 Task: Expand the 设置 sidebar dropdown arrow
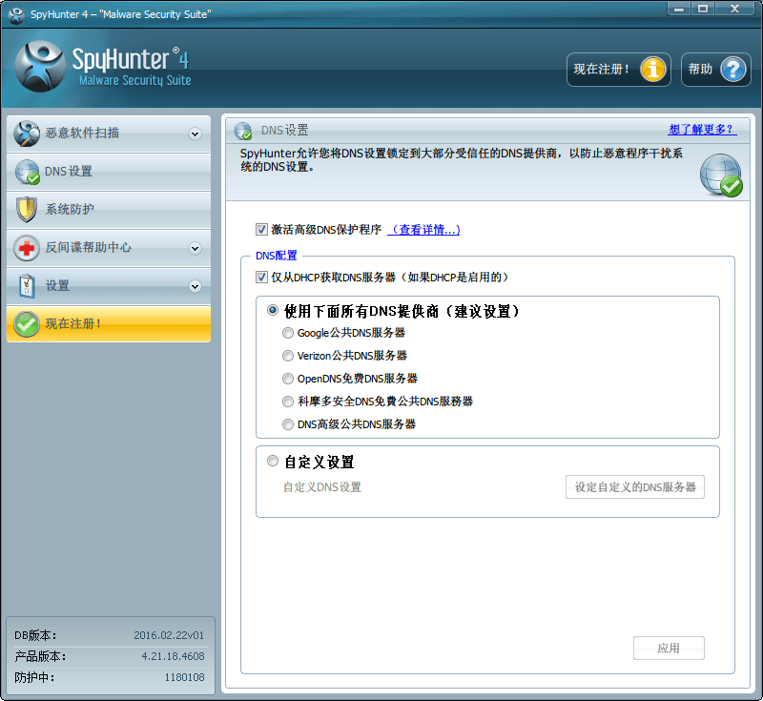(195, 286)
